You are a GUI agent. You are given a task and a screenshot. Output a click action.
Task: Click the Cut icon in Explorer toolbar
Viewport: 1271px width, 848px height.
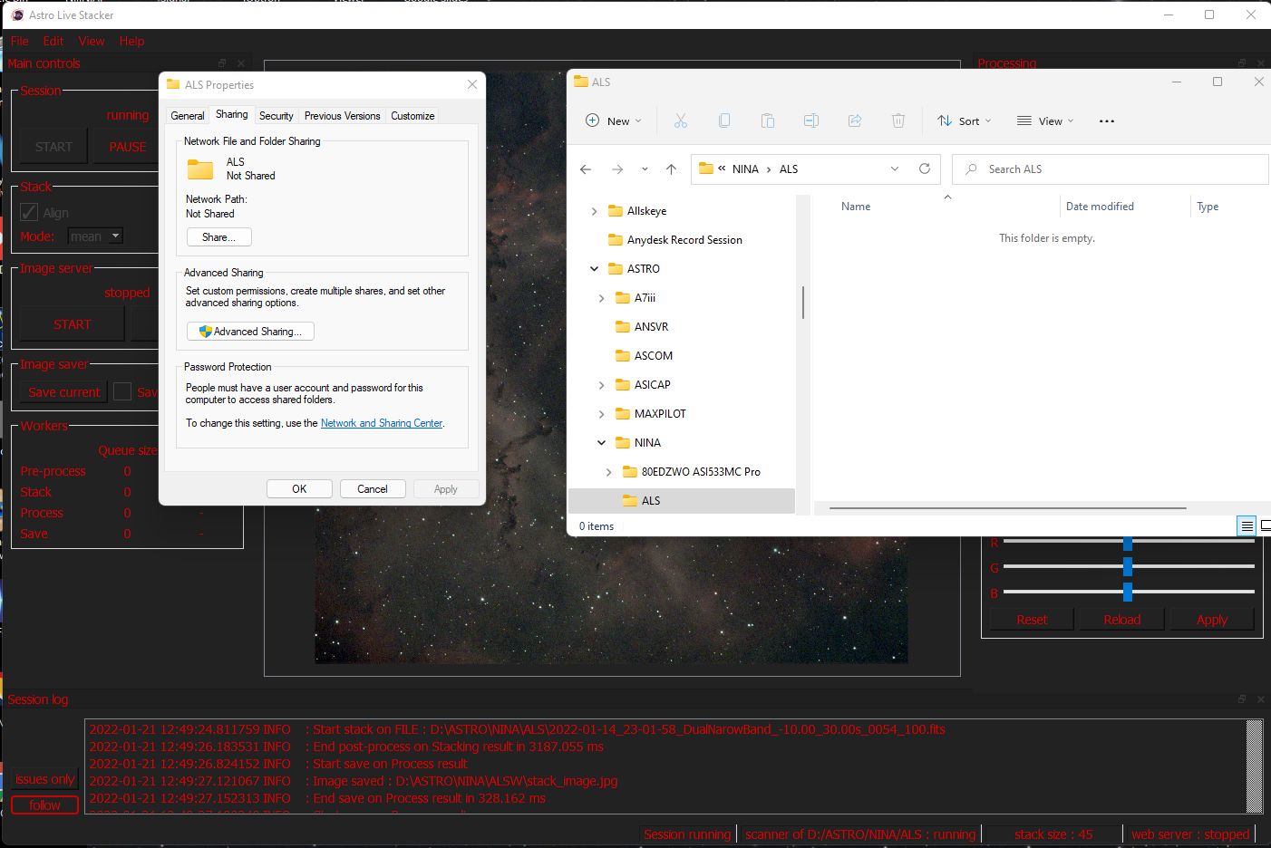pos(681,120)
